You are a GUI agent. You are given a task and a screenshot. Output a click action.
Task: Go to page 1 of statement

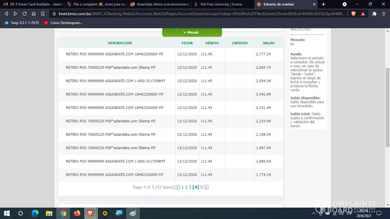(183, 187)
